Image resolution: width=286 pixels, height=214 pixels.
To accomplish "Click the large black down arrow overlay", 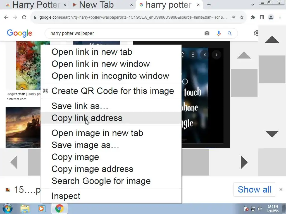I will pos(272,134).
